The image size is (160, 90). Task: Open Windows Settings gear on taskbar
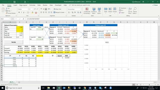(79, 88)
